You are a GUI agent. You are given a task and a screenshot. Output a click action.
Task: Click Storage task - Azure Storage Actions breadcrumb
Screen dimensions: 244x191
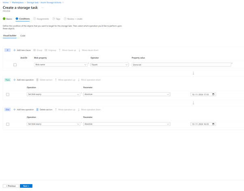point(44,2)
